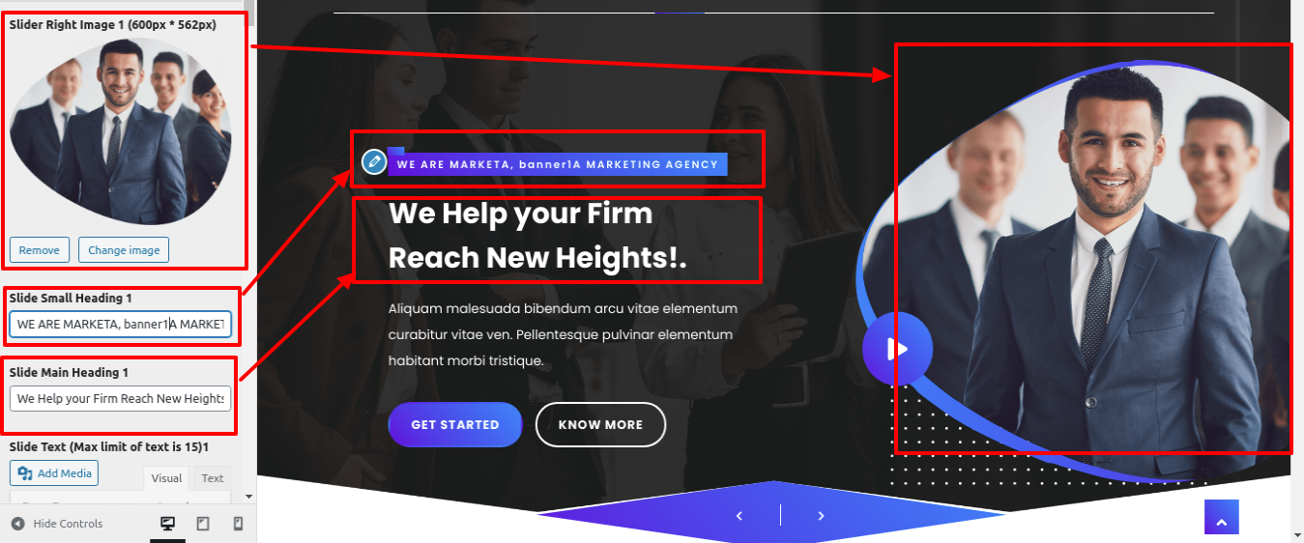
Task: Click the Add Media button
Action: pyautogui.click(x=54, y=473)
